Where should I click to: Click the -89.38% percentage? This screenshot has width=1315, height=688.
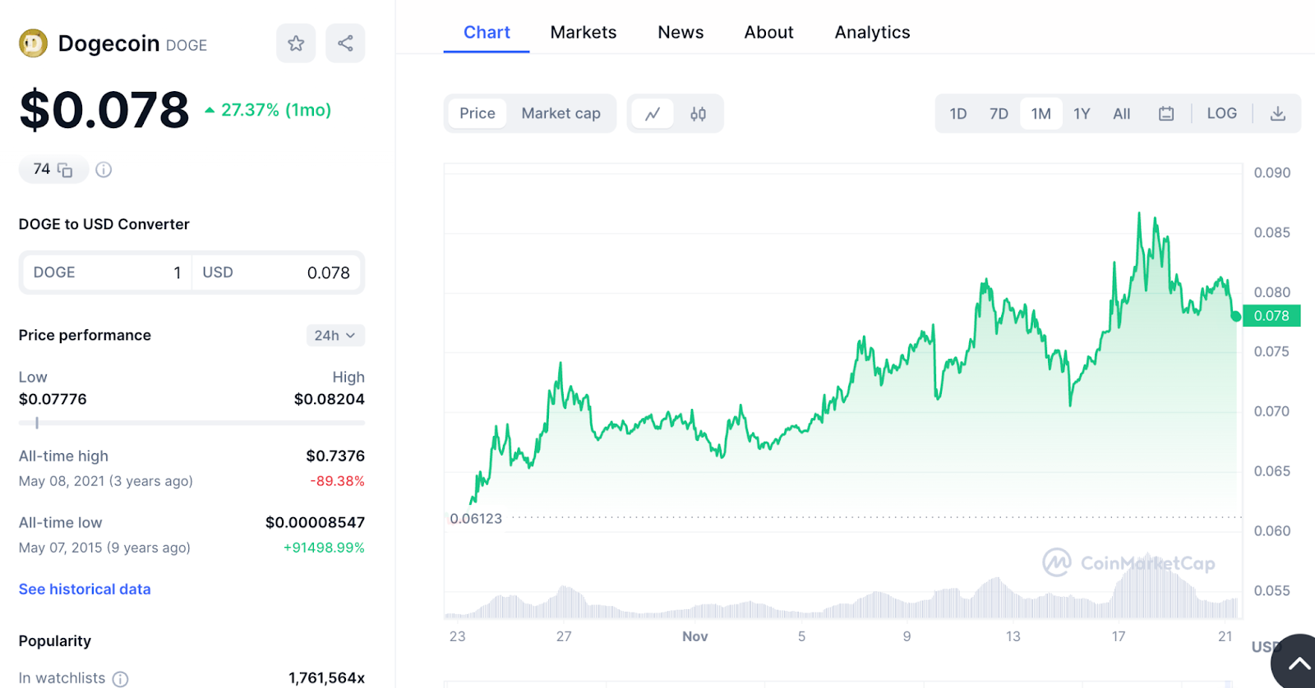pos(337,481)
